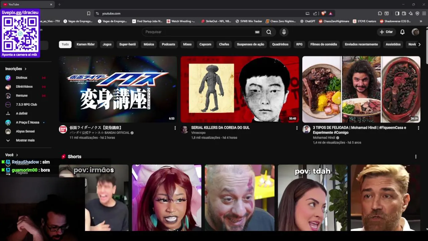
Task: Click the Diolinux channel icon in sidebar
Action: click(x=8, y=78)
